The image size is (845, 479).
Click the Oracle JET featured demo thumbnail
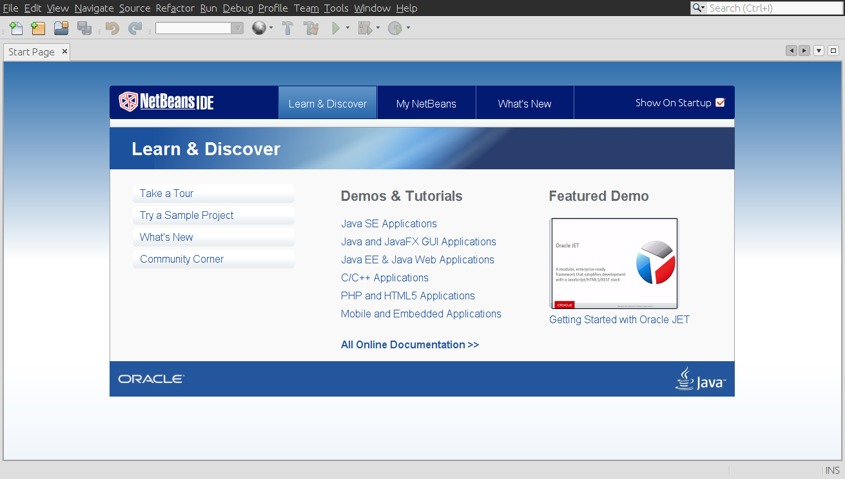click(x=614, y=263)
